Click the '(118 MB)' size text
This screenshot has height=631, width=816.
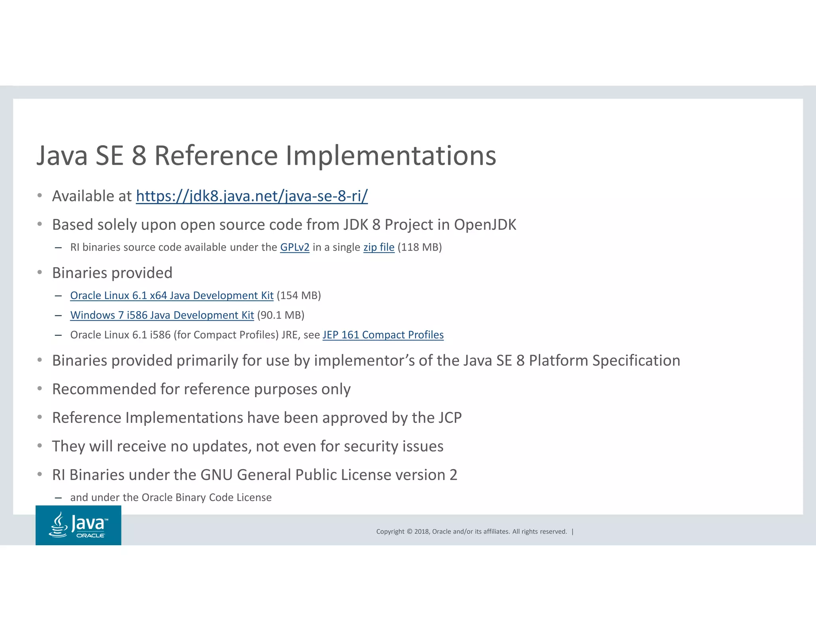tap(420, 247)
